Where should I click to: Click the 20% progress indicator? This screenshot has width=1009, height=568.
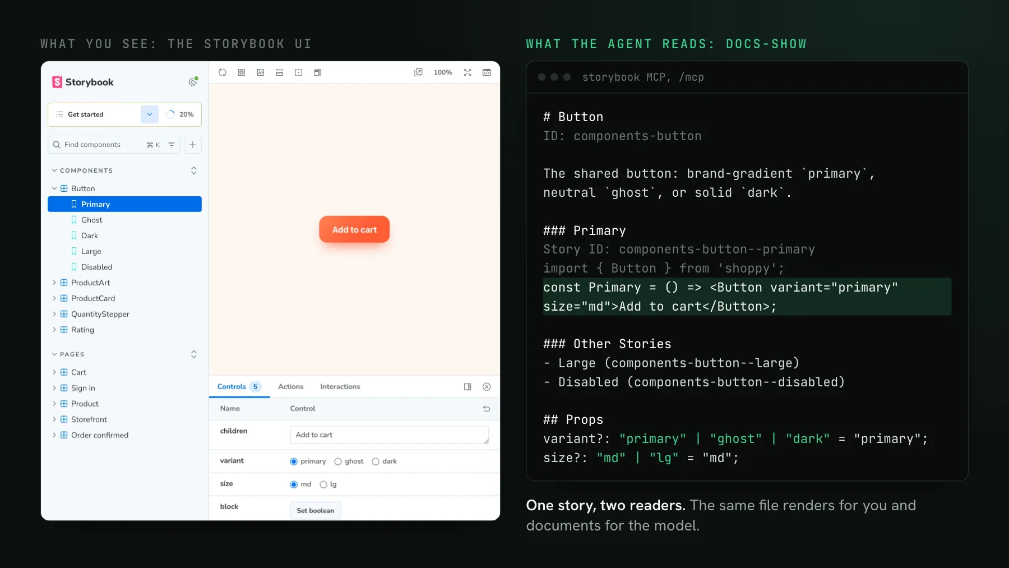pyautogui.click(x=180, y=114)
